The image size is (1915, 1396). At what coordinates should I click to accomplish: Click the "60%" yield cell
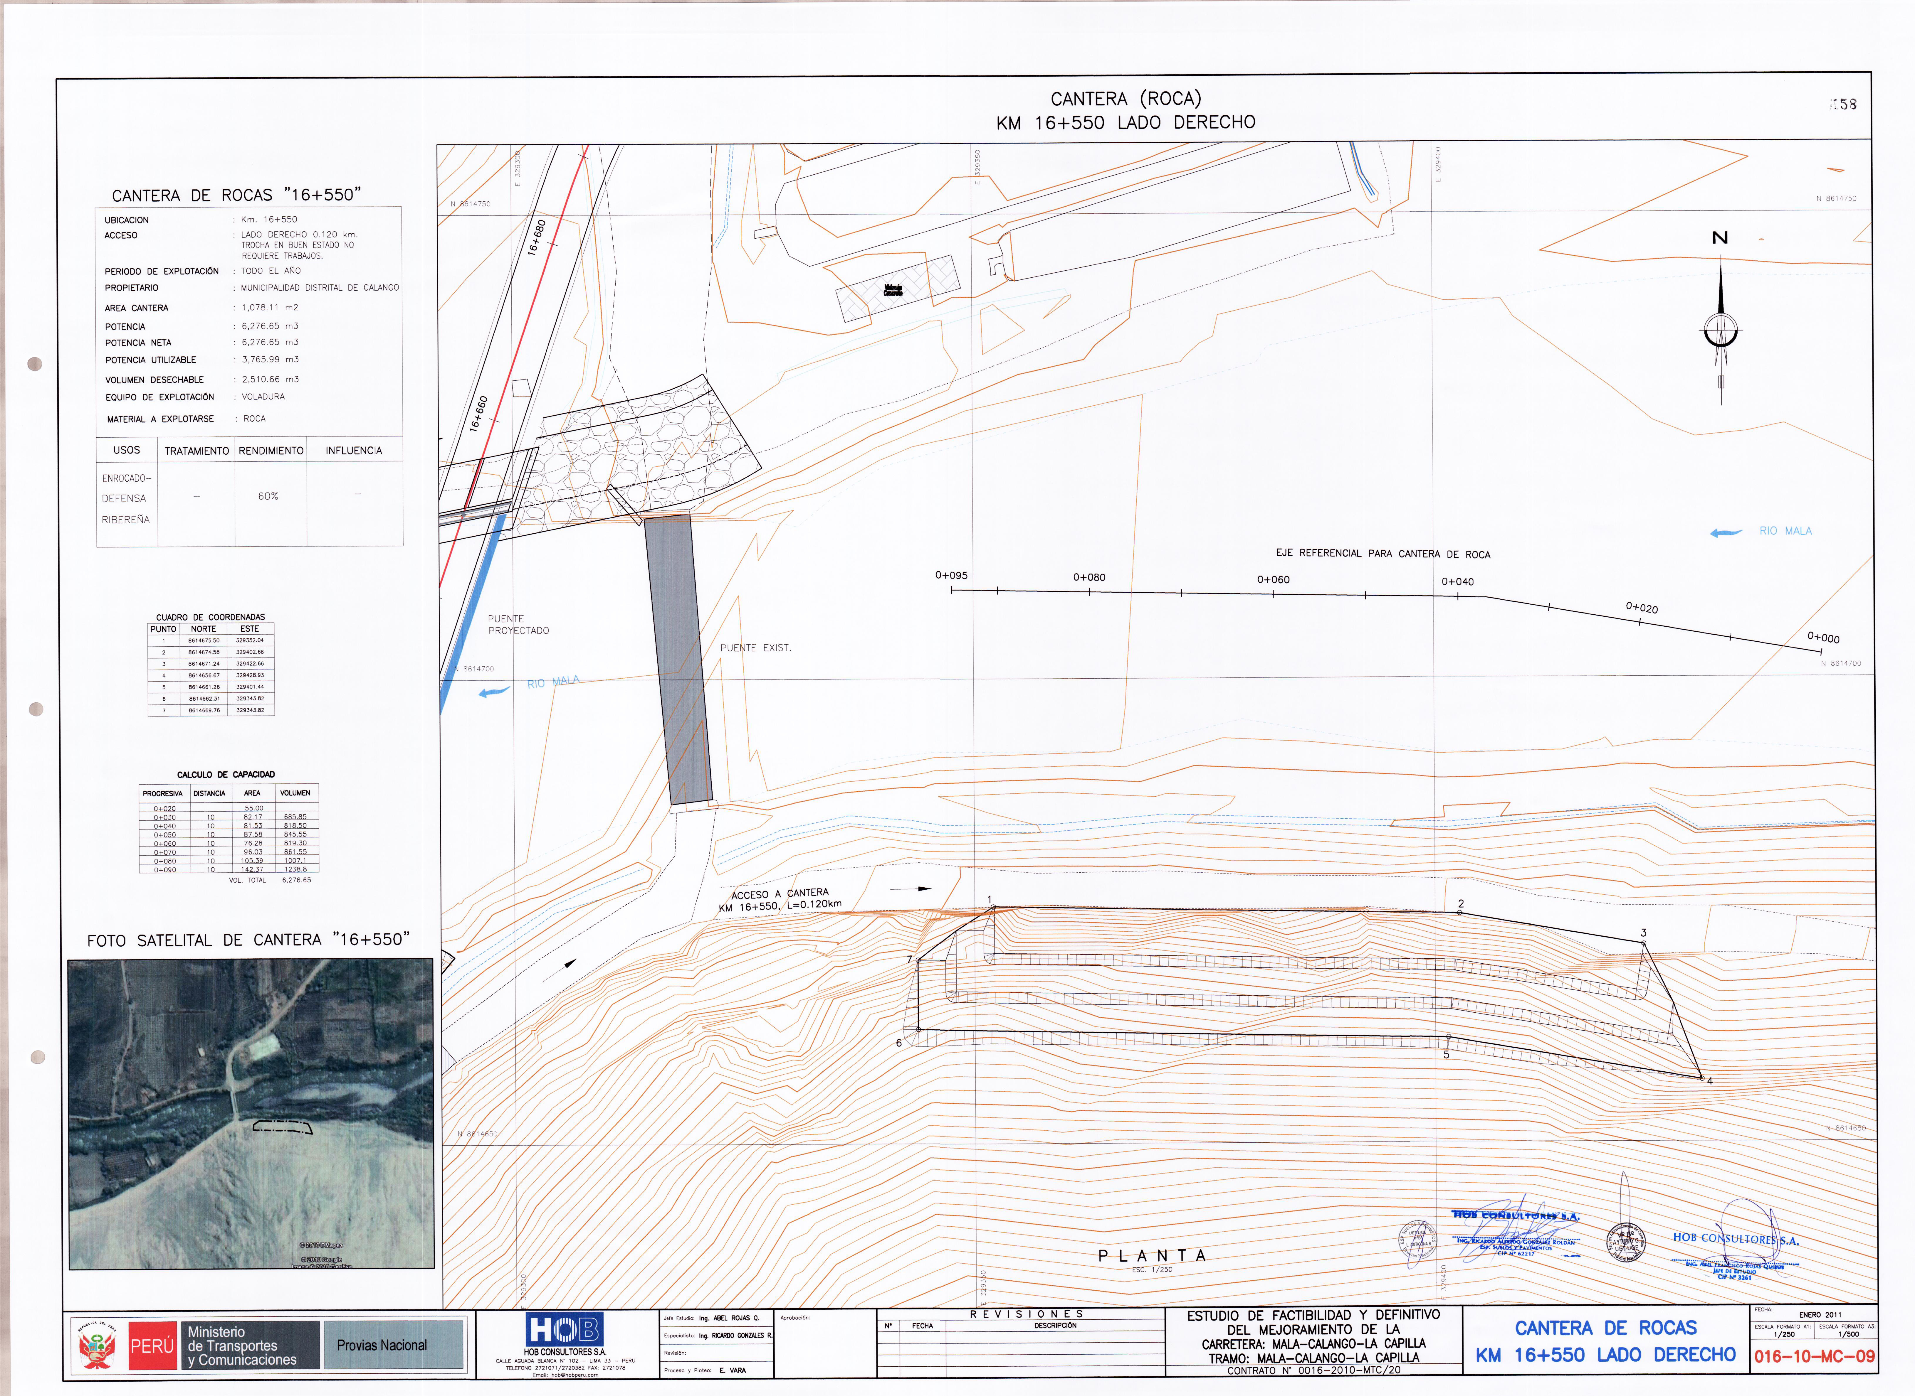[268, 497]
